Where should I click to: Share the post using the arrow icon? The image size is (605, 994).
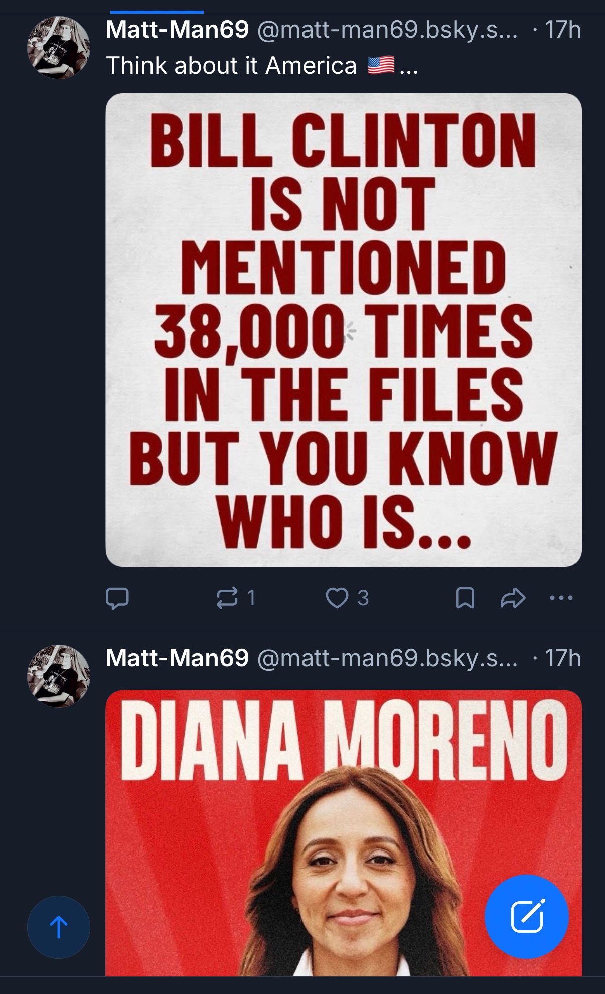(513, 598)
